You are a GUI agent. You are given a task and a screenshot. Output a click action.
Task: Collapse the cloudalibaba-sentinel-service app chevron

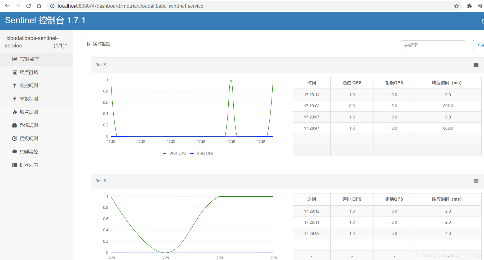pyautogui.click(x=66, y=45)
